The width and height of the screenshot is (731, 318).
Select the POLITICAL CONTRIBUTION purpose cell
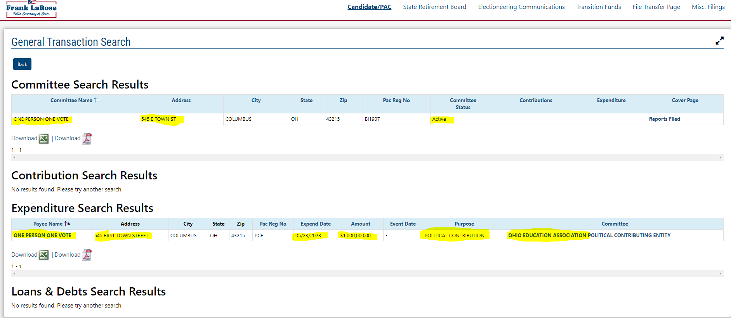(464, 235)
